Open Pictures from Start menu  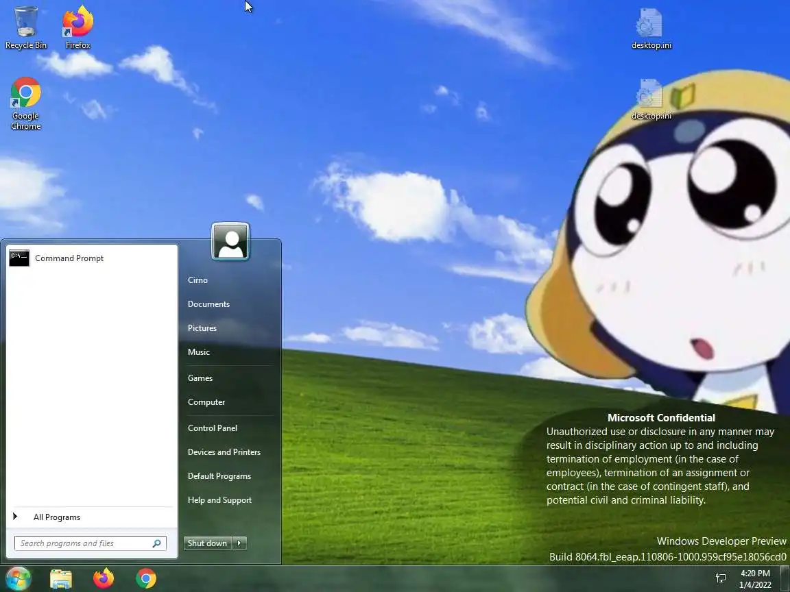[x=202, y=328]
